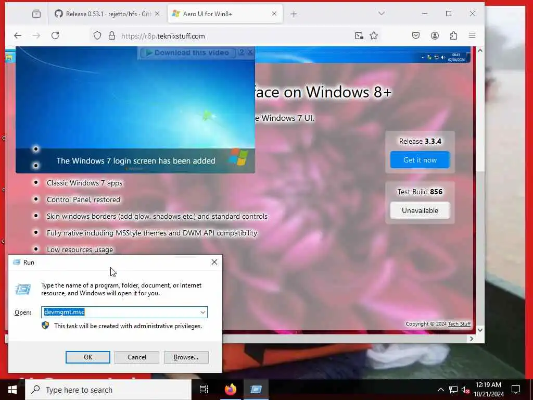This screenshot has height=400, width=533.
Task: Close the Release 0.53.1 GitHub tab
Action: pyautogui.click(x=157, y=14)
